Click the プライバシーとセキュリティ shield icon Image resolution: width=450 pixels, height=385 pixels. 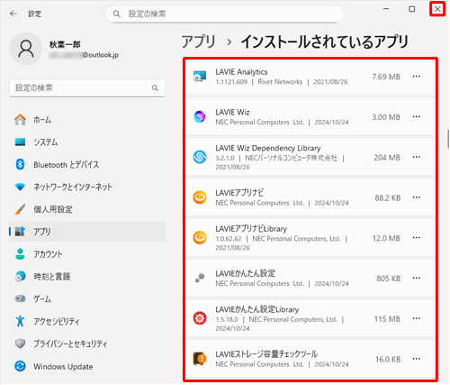tap(20, 344)
